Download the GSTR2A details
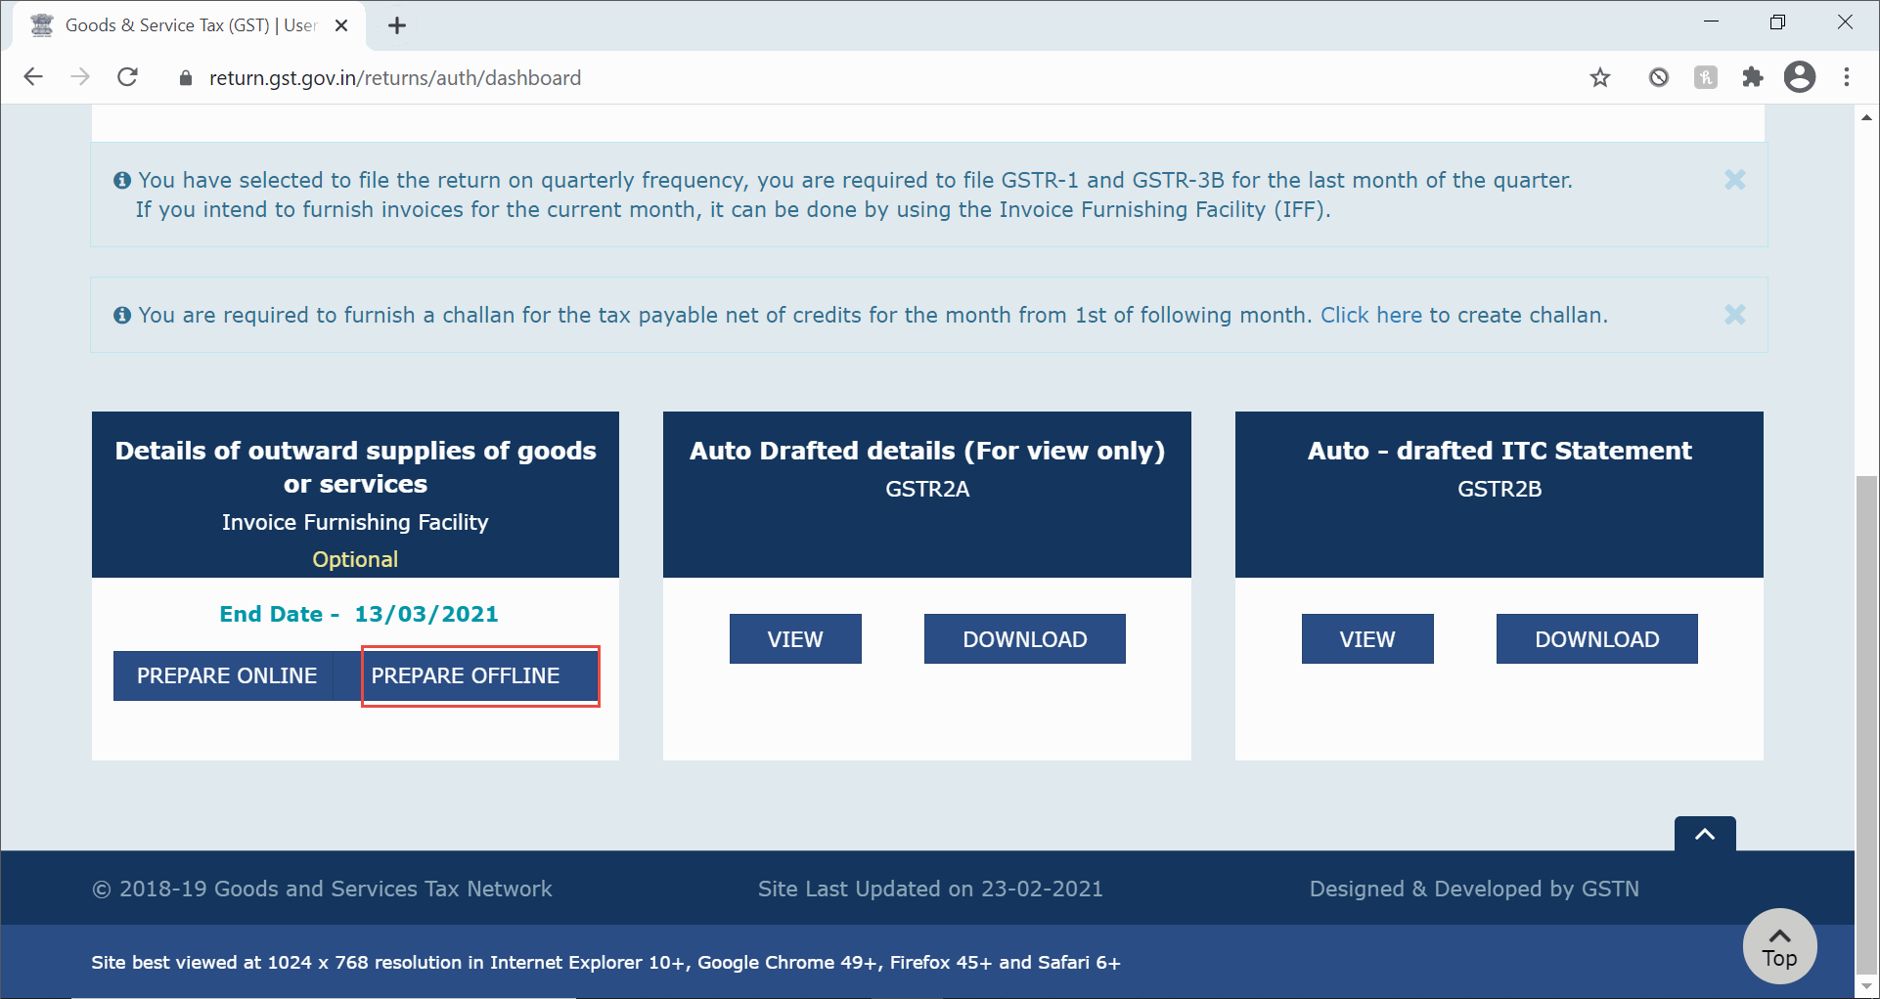Screen dimensions: 1880x999 (1025, 639)
